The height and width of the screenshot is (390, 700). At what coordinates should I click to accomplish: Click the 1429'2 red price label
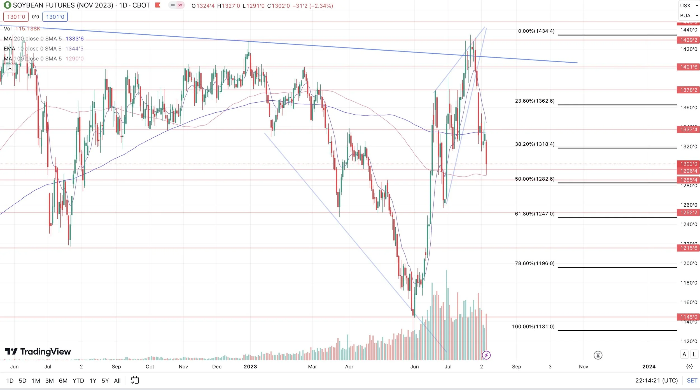point(688,40)
